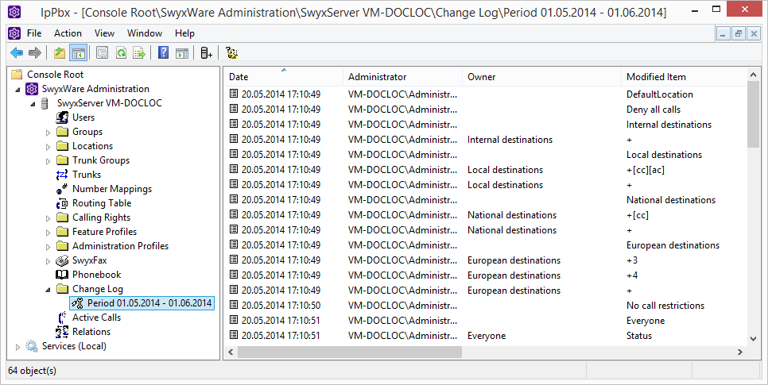
Task: Select the 'Deny all calls' log entry
Action: pyautogui.click(x=653, y=110)
